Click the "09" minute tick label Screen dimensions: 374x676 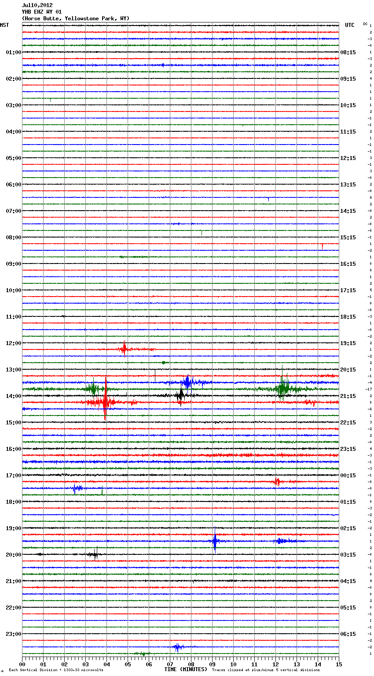(212, 664)
